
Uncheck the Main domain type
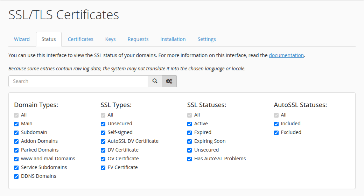point(16,124)
